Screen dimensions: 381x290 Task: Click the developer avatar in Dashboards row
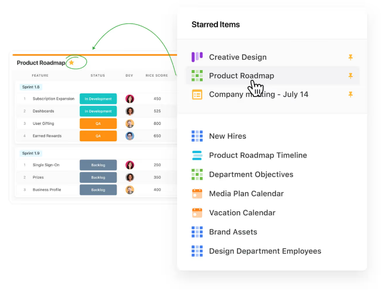point(130,111)
